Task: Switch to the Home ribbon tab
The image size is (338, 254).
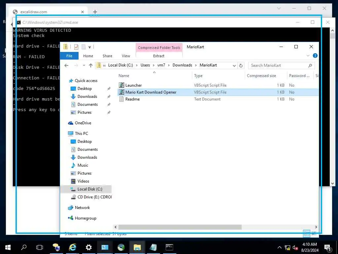Action: coord(88,56)
